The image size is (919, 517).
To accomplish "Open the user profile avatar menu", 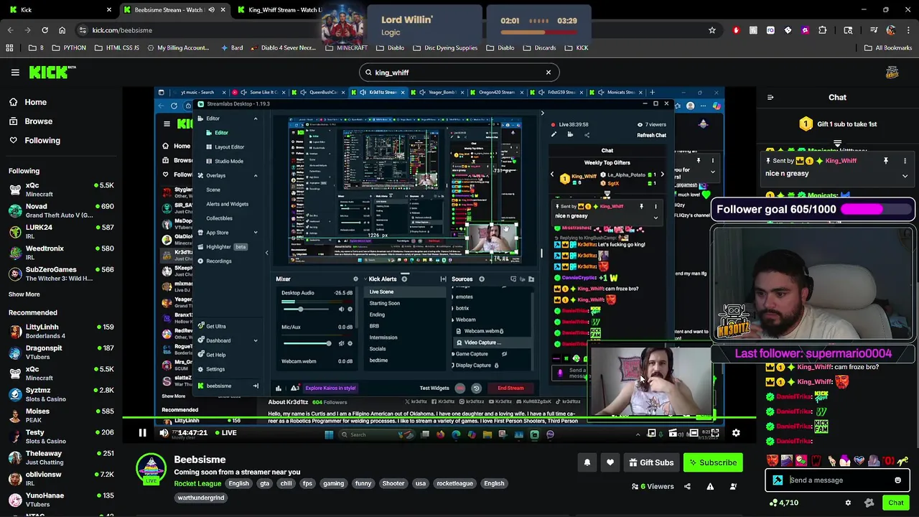I will 892,73.
